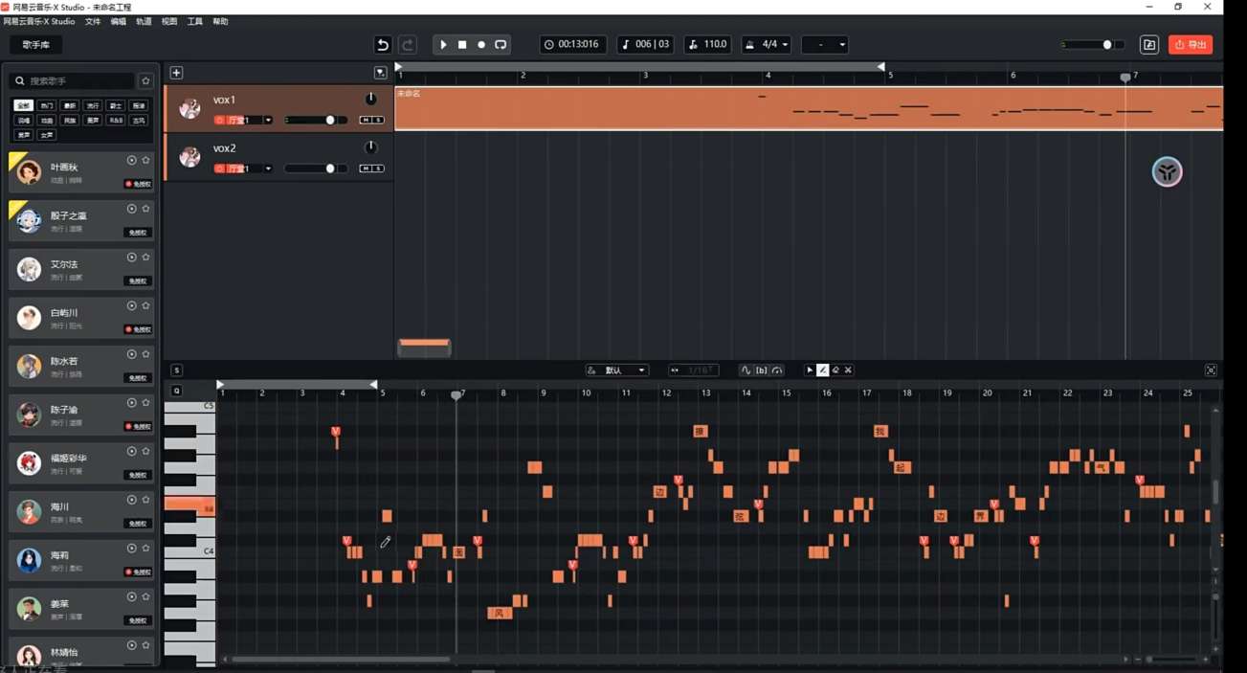The image size is (1247, 673).
Task: Click the undo arrow icon
Action: (x=383, y=45)
